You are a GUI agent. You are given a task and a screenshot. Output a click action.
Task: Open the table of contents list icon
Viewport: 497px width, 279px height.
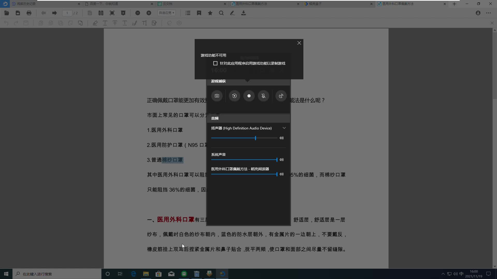point(188,13)
